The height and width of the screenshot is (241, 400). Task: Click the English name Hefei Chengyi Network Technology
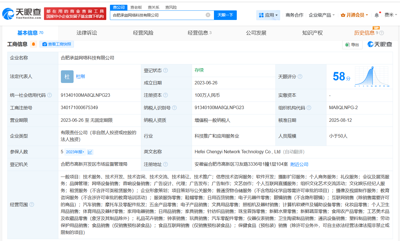pos(237,152)
